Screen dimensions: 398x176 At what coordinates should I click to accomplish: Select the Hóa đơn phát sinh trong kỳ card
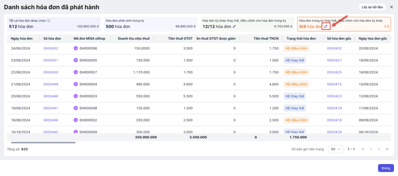149,24
